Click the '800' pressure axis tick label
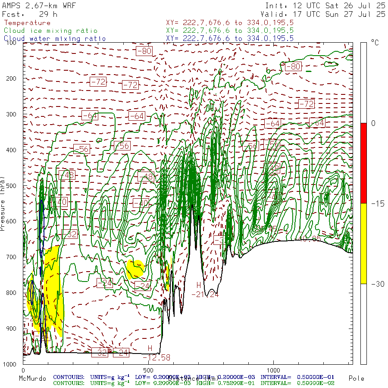 point(11,293)
